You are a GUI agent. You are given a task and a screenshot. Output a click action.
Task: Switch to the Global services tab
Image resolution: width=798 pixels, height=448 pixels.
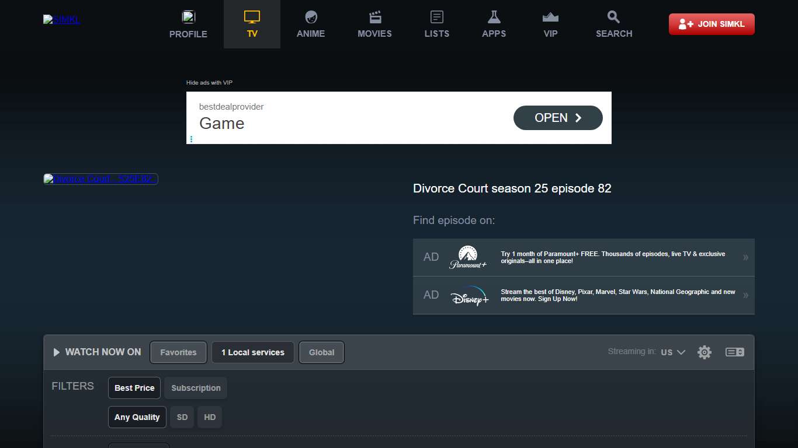click(x=321, y=352)
